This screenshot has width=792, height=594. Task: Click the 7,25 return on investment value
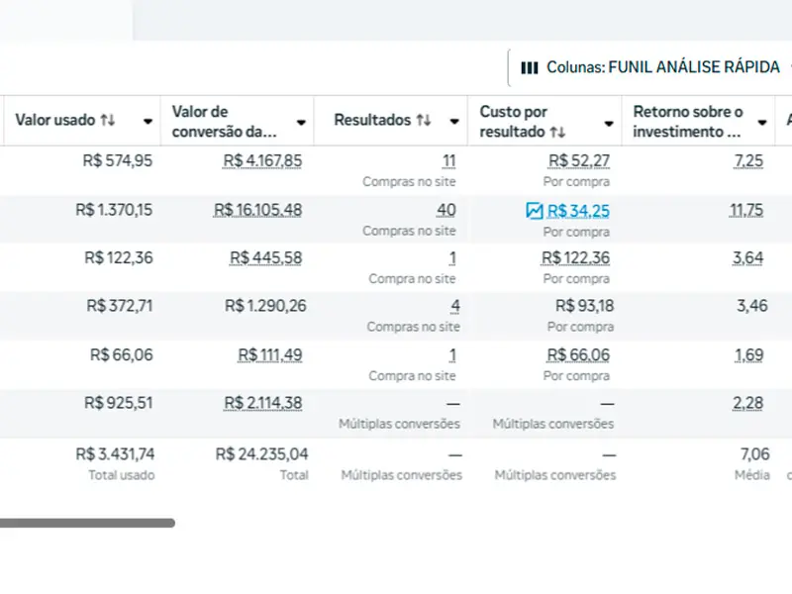point(749,160)
